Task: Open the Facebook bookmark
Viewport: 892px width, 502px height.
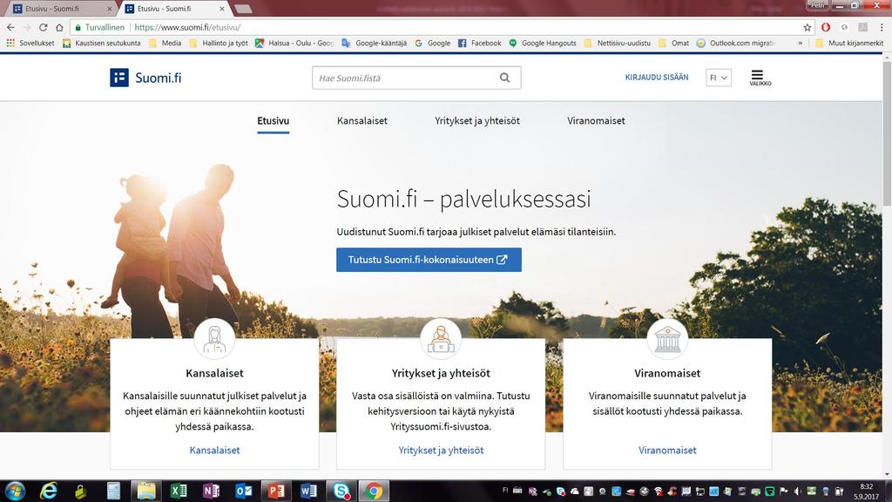Action: point(480,43)
